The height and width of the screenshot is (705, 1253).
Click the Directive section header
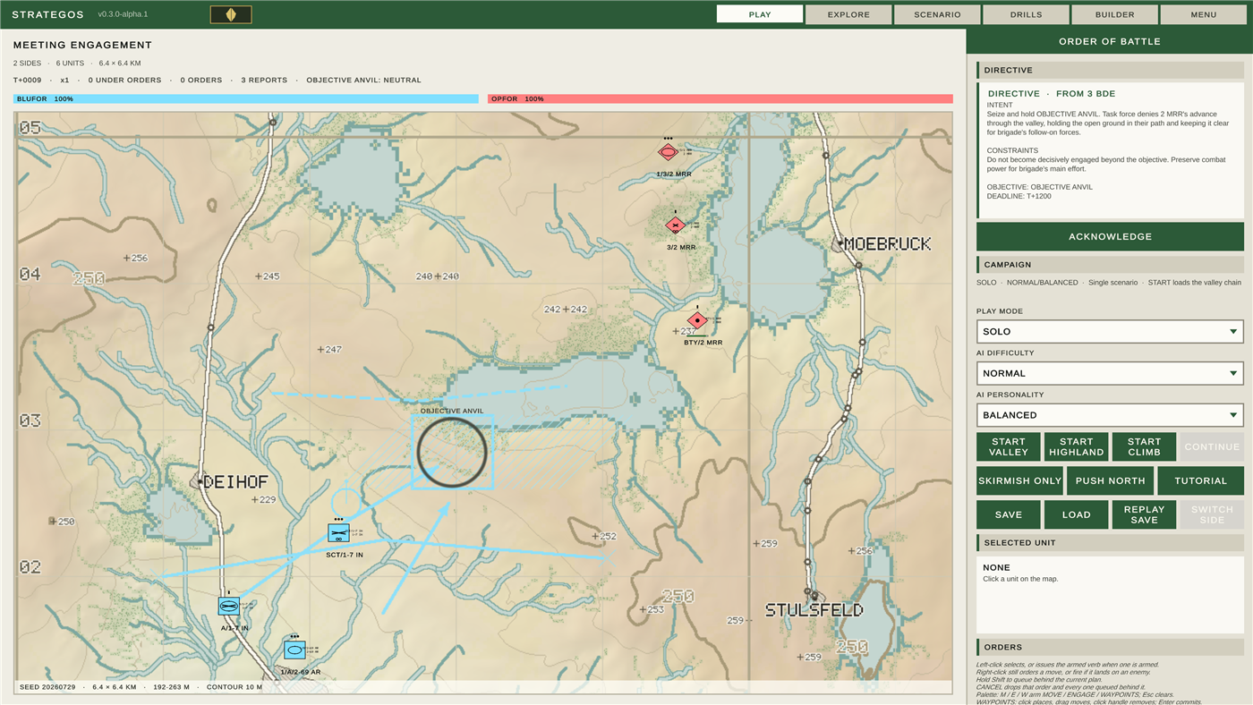point(1110,70)
